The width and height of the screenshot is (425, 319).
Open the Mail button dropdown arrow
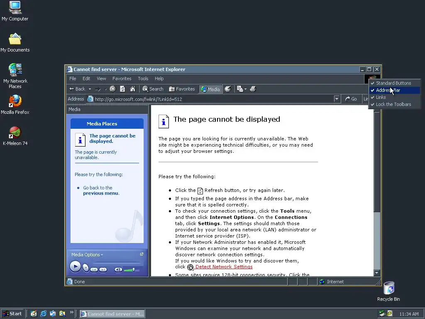click(245, 89)
